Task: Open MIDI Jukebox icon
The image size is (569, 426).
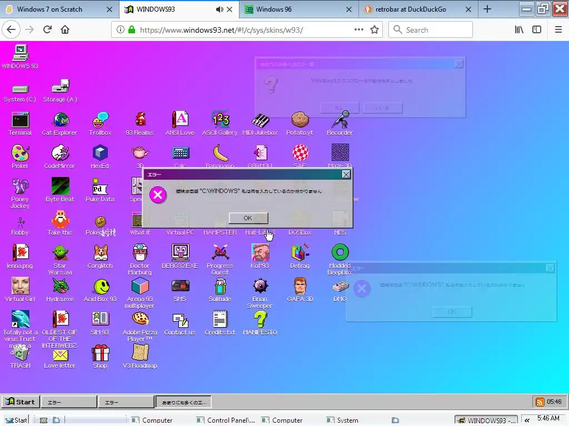Action: 260,124
